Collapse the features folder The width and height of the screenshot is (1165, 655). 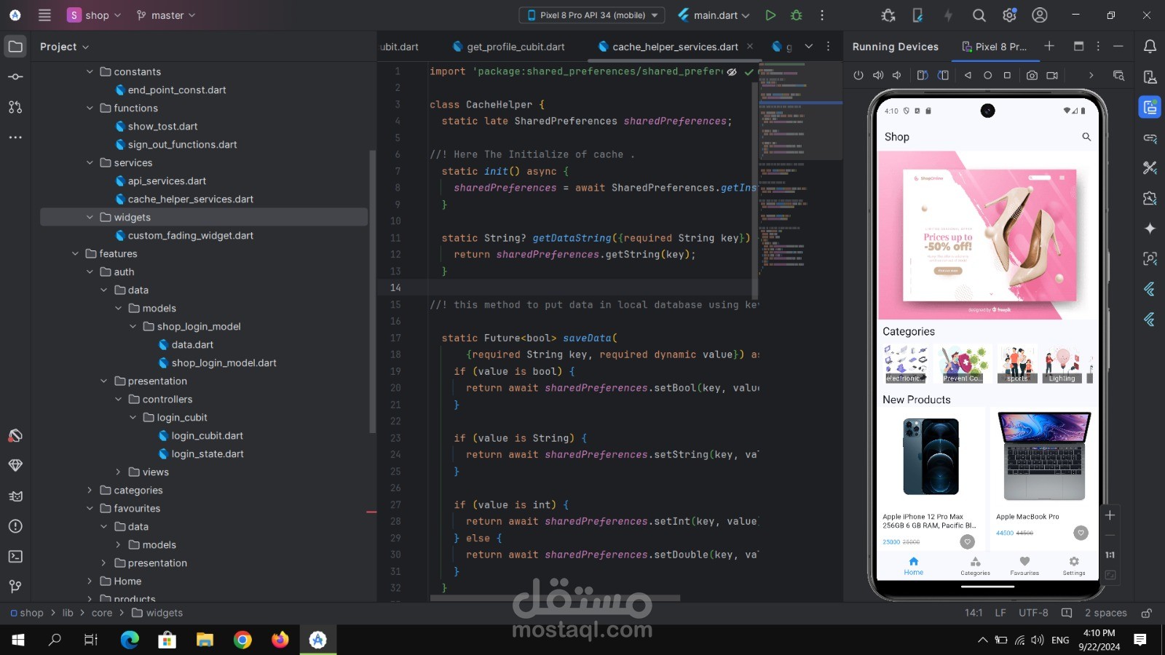[x=75, y=253]
